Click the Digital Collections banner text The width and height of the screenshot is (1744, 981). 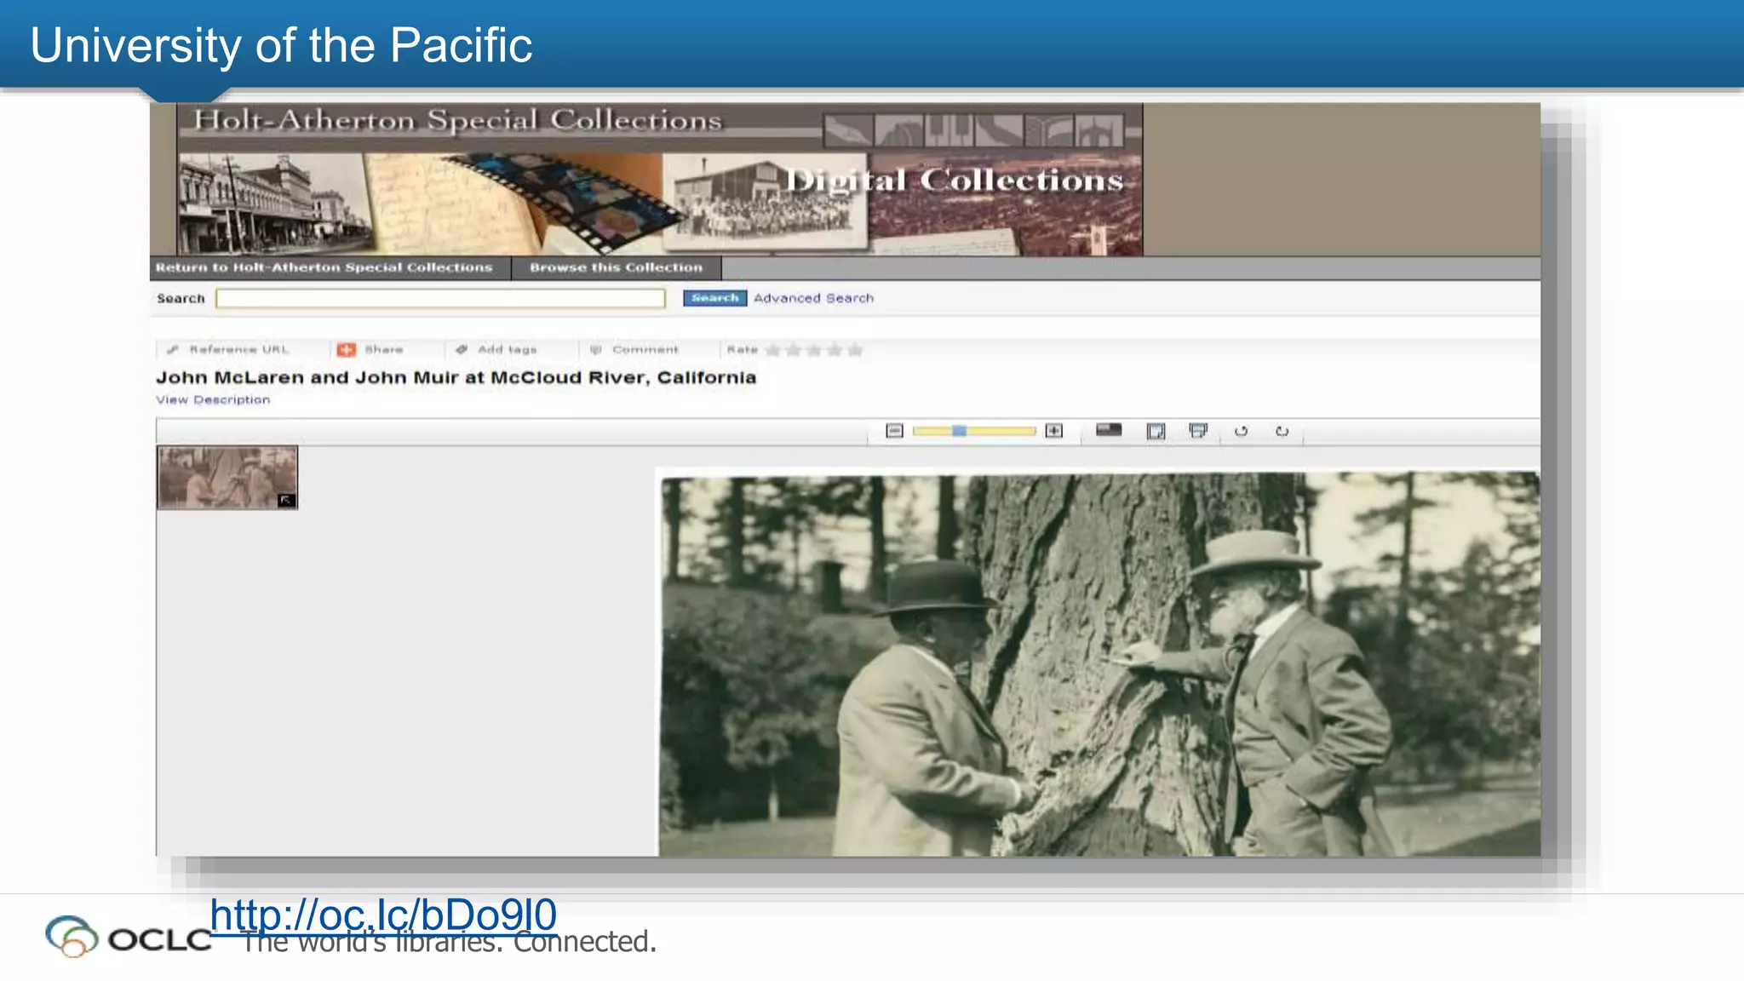pyautogui.click(x=955, y=181)
